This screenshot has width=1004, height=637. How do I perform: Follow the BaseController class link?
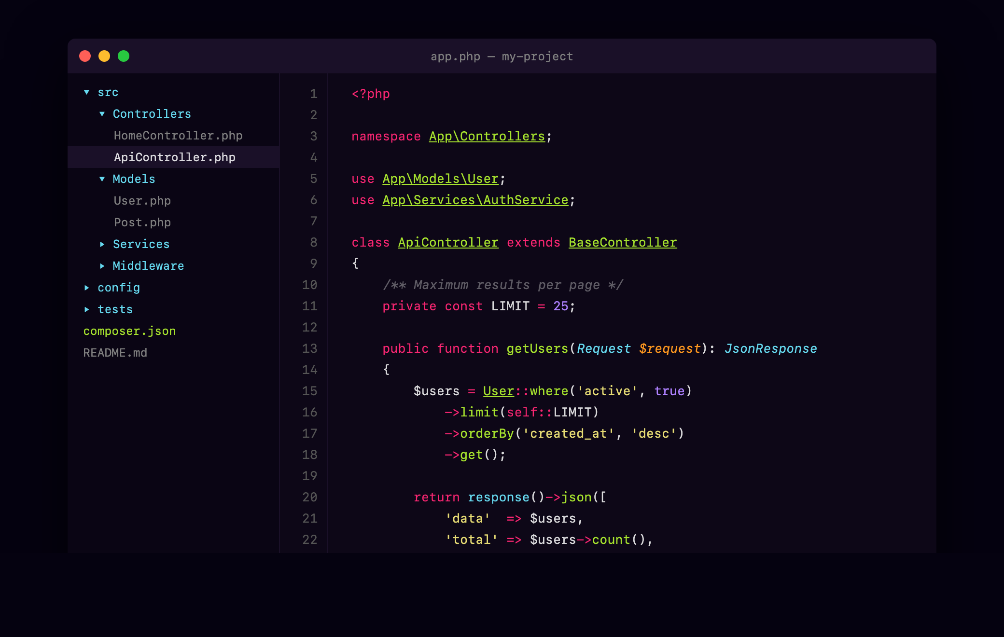(622, 242)
